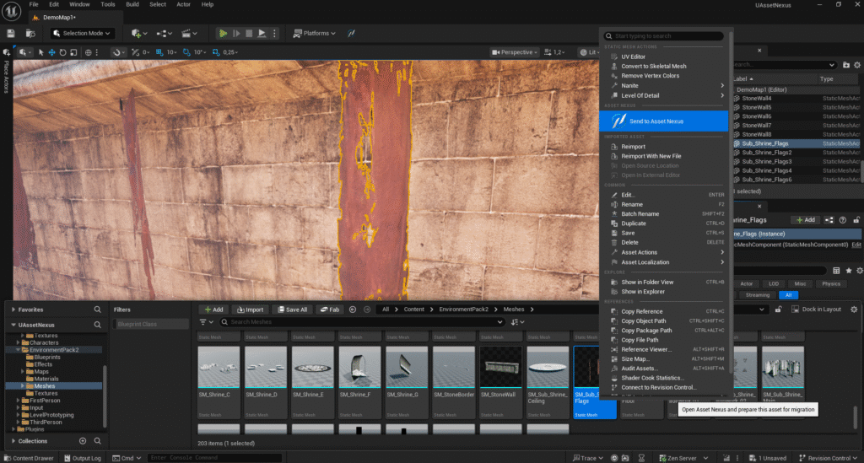Select the translate move gizmo tool

click(52, 52)
